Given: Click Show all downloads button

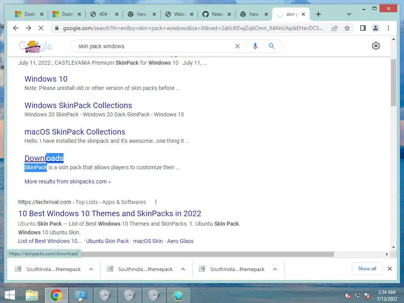Looking at the screenshot, I should click(x=367, y=269).
